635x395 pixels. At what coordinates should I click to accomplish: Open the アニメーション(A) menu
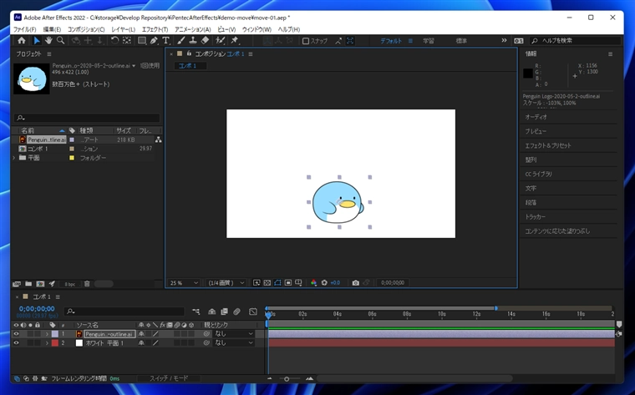pos(193,29)
